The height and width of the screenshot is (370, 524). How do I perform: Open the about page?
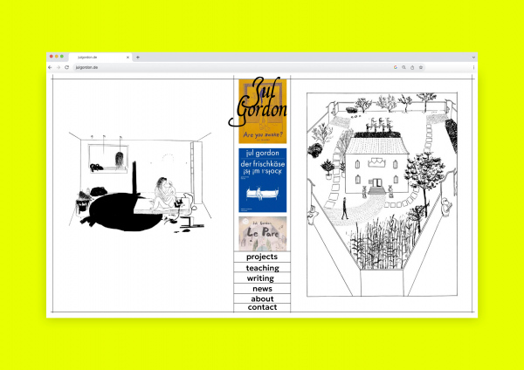(x=262, y=299)
